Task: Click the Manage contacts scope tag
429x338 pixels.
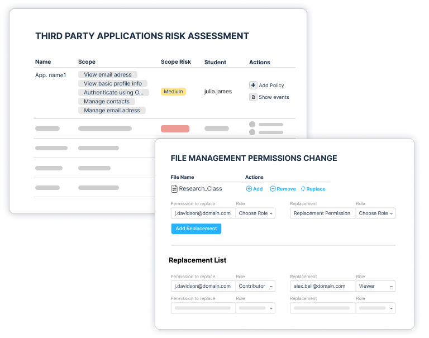Action: pos(107,101)
